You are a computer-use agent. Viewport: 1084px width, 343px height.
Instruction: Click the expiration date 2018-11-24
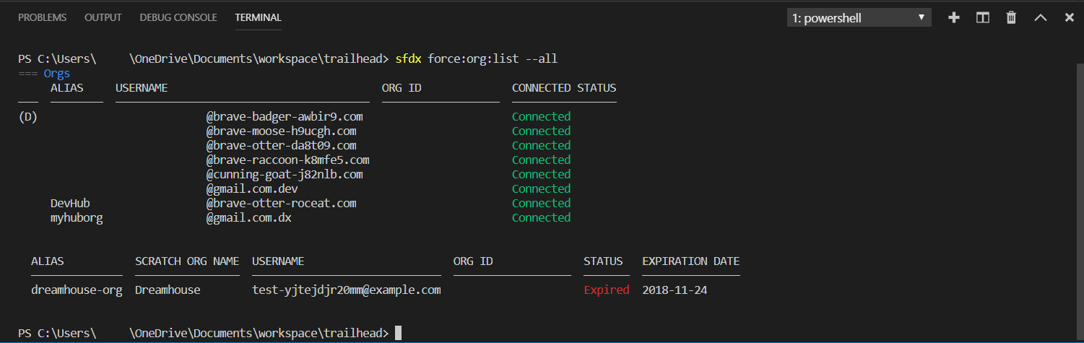675,290
